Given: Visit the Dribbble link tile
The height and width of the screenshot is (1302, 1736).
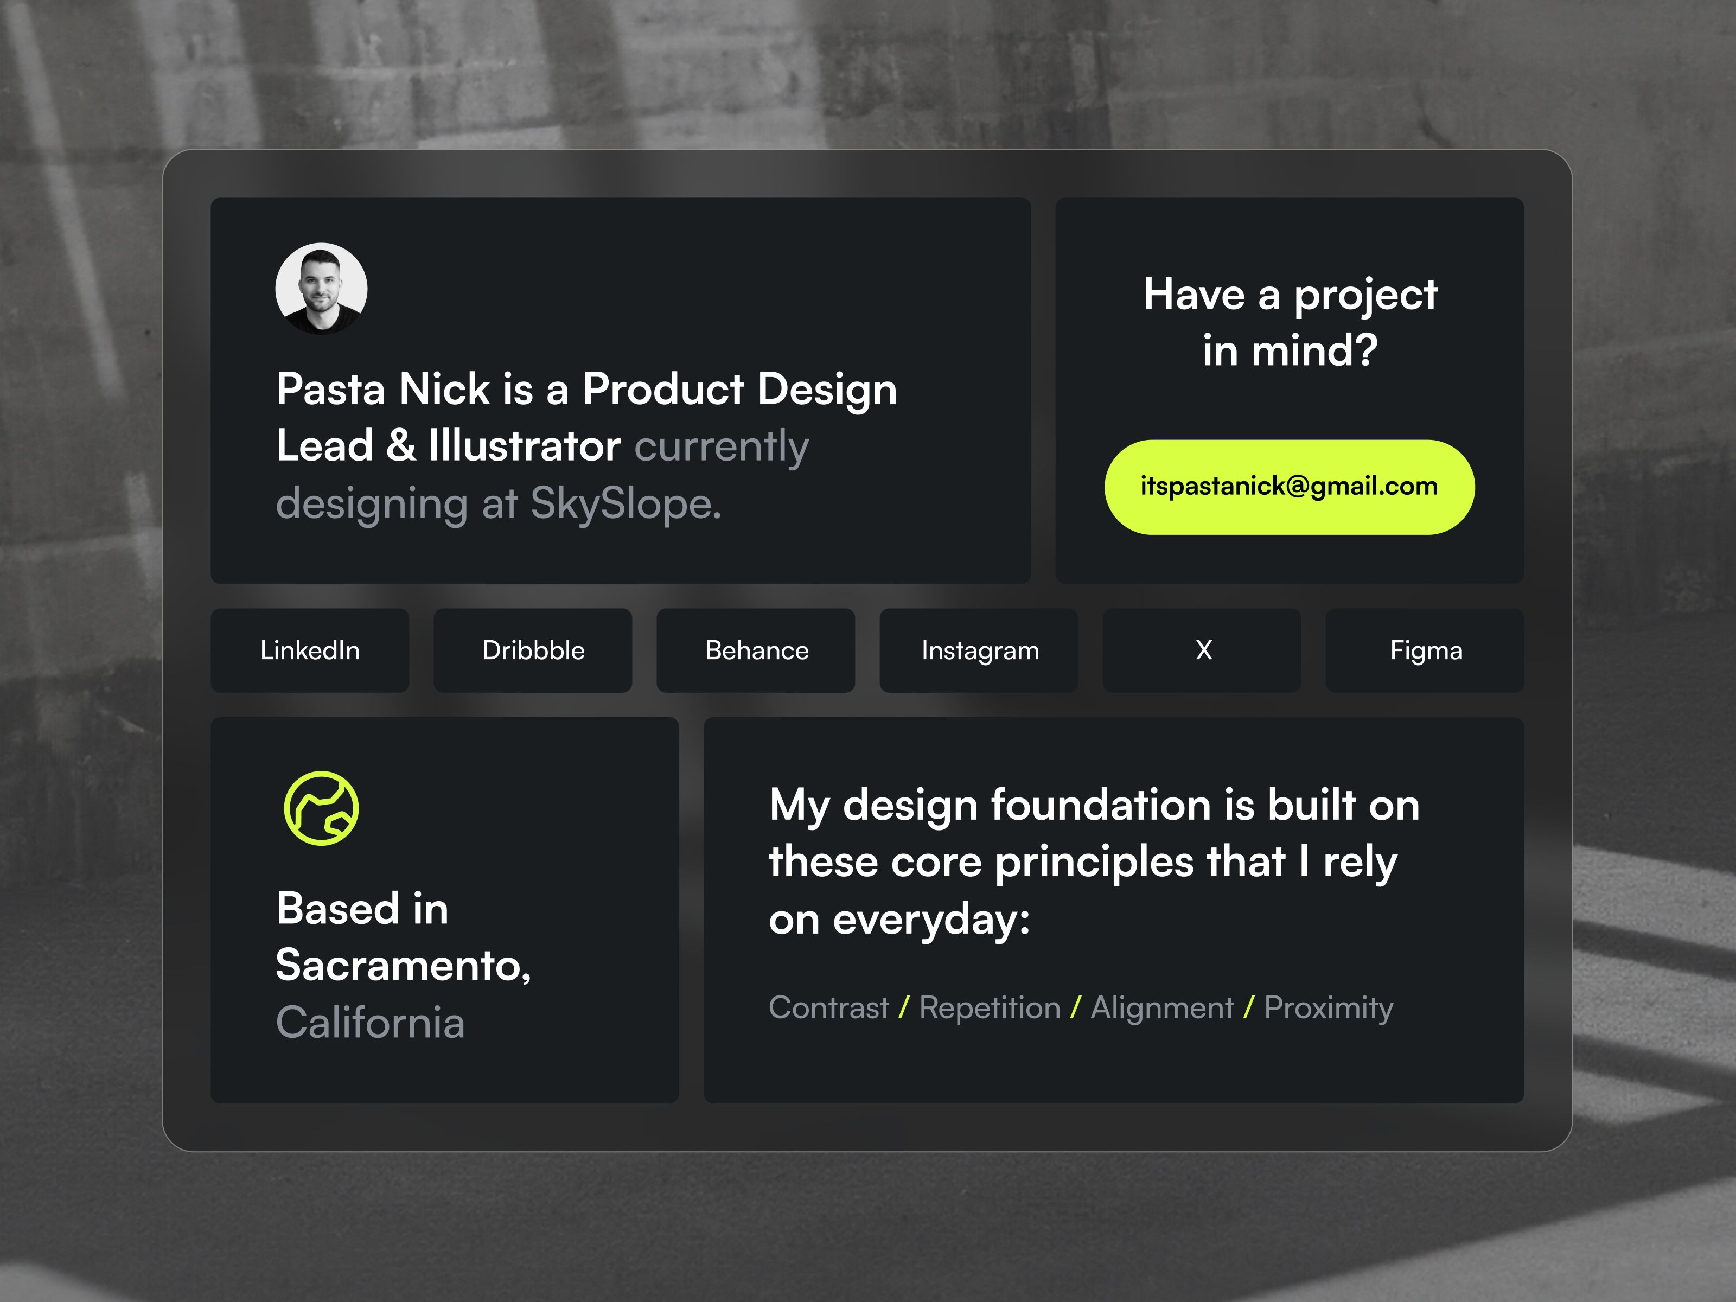Looking at the screenshot, I should (x=533, y=650).
